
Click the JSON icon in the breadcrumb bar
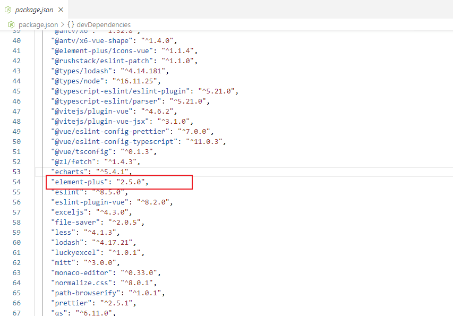tap(11, 24)
